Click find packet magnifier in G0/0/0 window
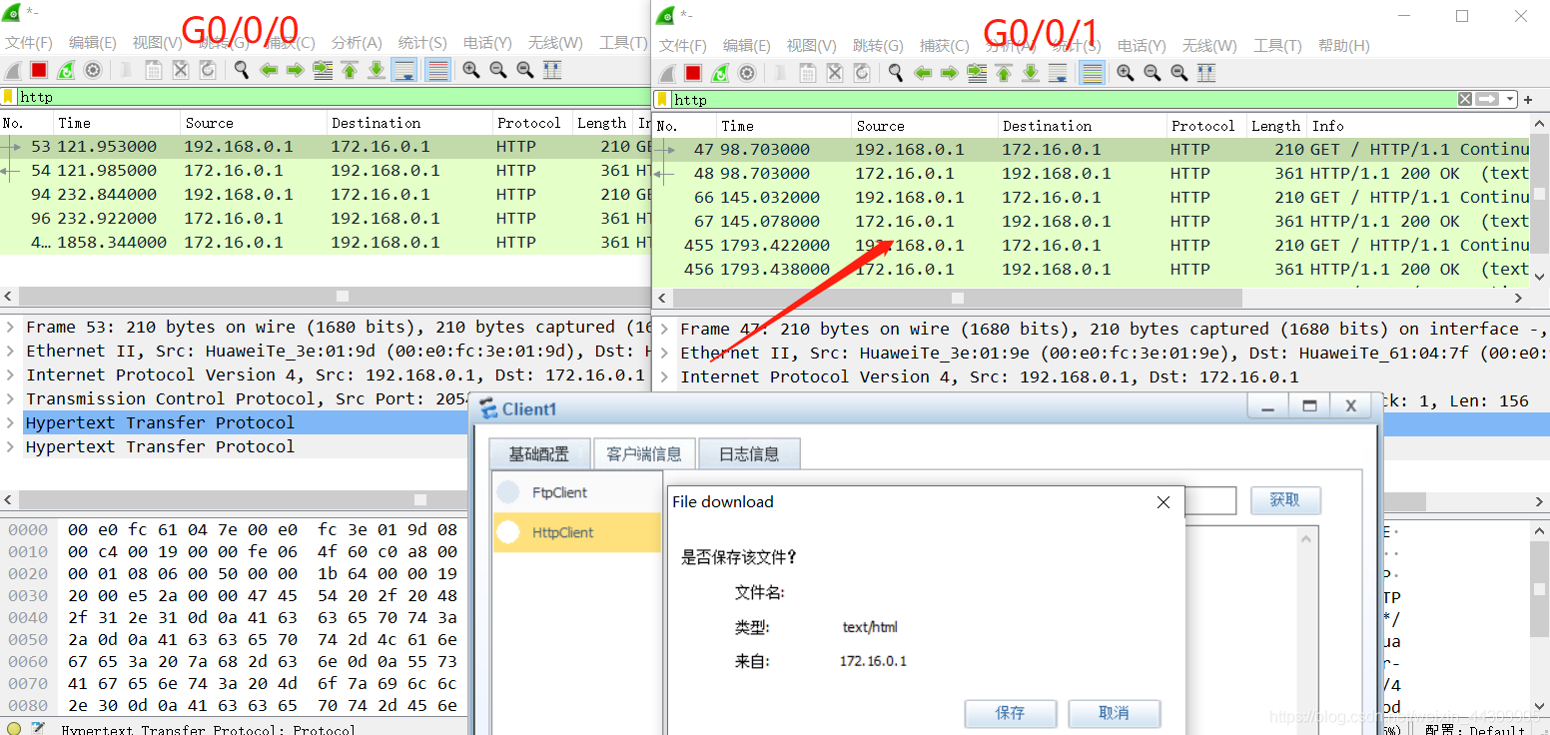This screenshot has height=735, width=1550. 242,70
